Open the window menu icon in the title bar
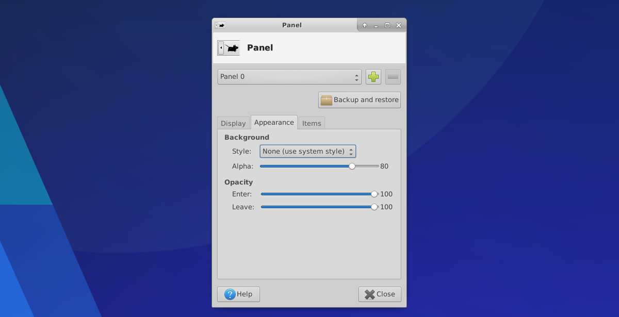Screen dimensions: 619x317 [220, 25]
